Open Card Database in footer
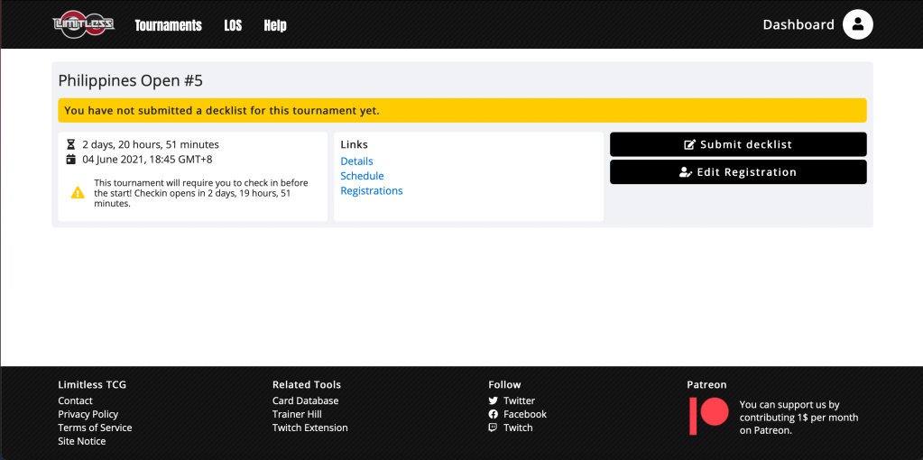Image resolution: width=923 pixels, height=460 pixels. 305,400
